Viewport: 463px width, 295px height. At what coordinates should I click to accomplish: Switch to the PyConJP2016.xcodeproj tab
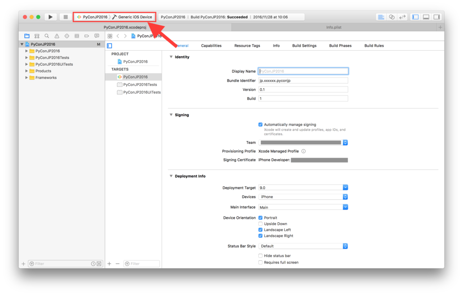125,27
